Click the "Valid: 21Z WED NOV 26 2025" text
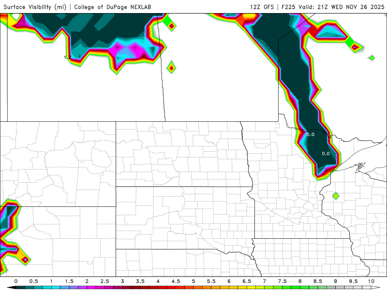The width and height of the screenshot is (387, 290). point(342,7)
